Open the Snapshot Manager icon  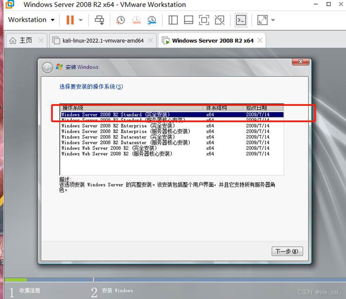click(x=152, y=20)
